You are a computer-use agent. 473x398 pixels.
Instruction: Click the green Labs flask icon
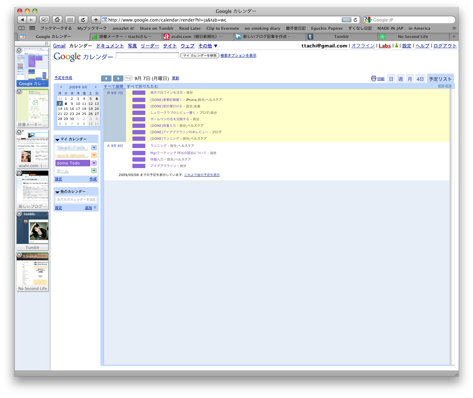[x=396, y=46]
